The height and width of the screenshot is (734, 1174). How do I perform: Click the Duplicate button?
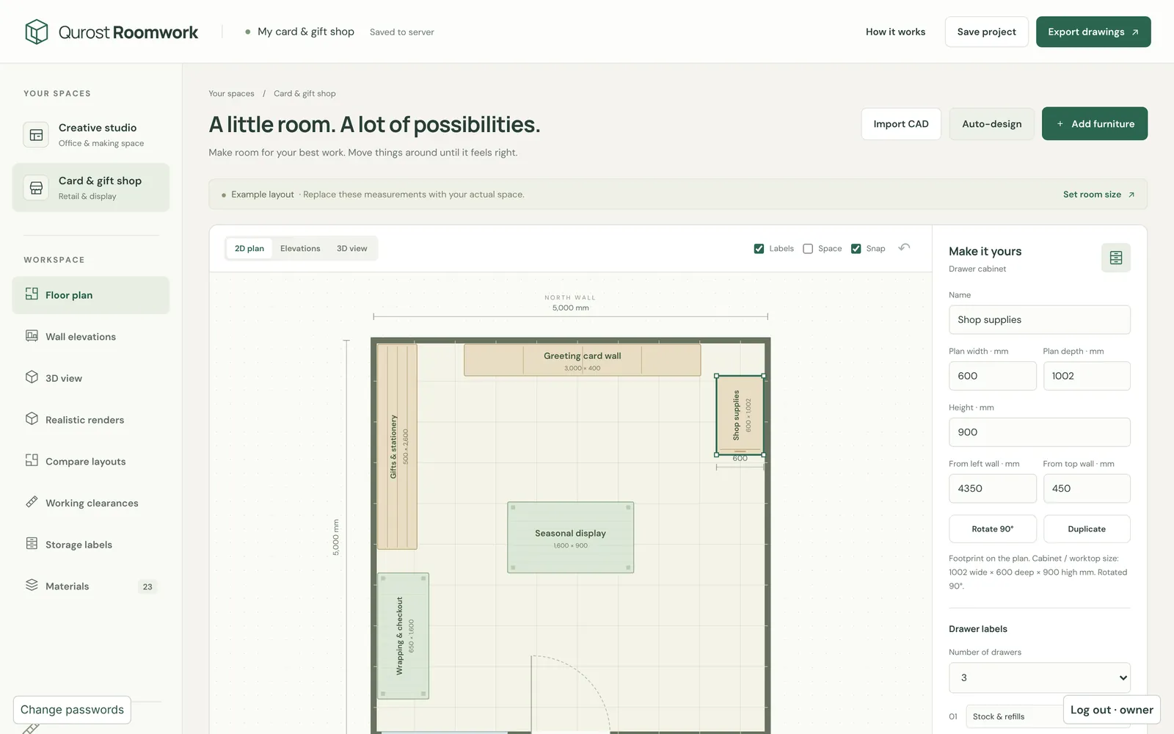click(x=1087, y=528)
